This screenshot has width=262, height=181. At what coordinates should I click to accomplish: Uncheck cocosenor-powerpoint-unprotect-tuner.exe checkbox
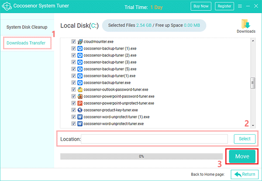tap(73, 103)
